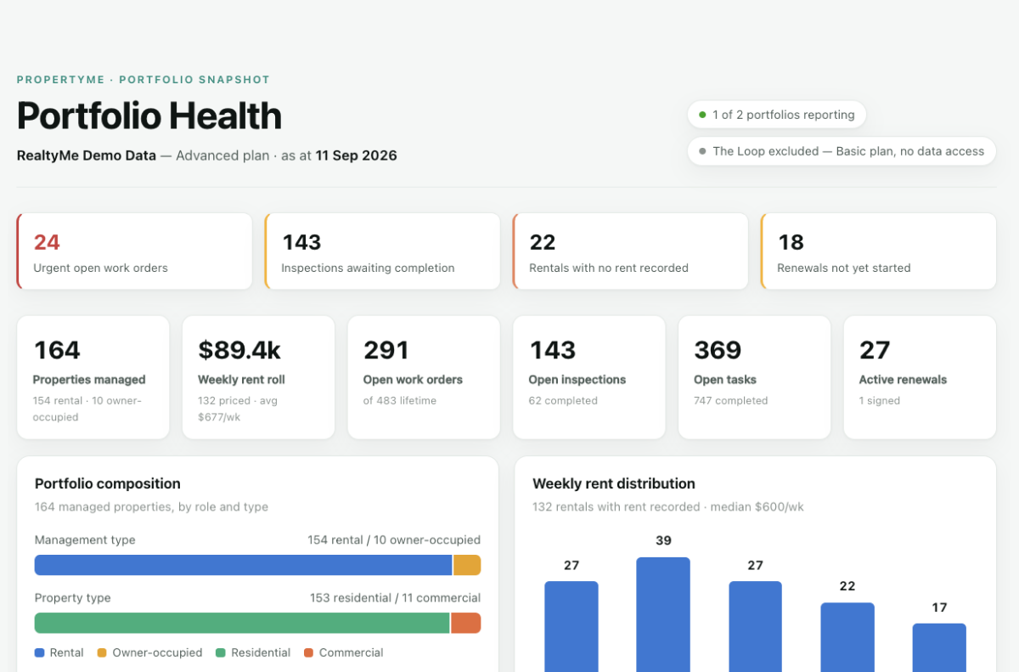The image size is (1019, 672).
Task: Click the 'Portfolio Health' page title
Action: click(x=149, y=116)
